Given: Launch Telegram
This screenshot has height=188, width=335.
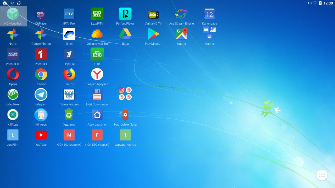Looking at the screenshot, I should pyautogui.click(x=41, y=95).
